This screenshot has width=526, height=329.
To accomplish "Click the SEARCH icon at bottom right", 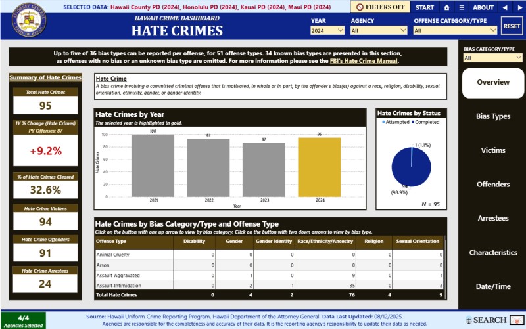I will (x=487, y=320).
